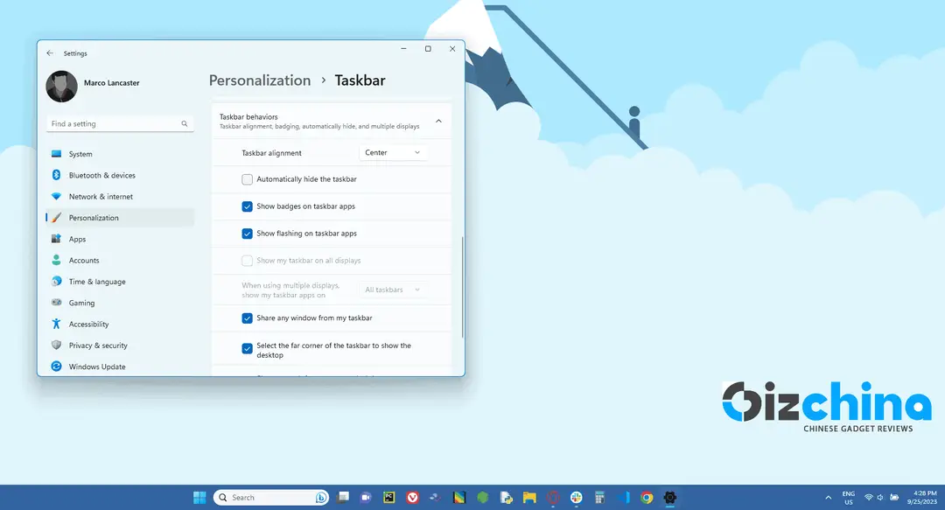The height and width of the screenshot is (510, 945).
Task: Click the Personalization breadcrumb link
Action: [x=260, y=80]
